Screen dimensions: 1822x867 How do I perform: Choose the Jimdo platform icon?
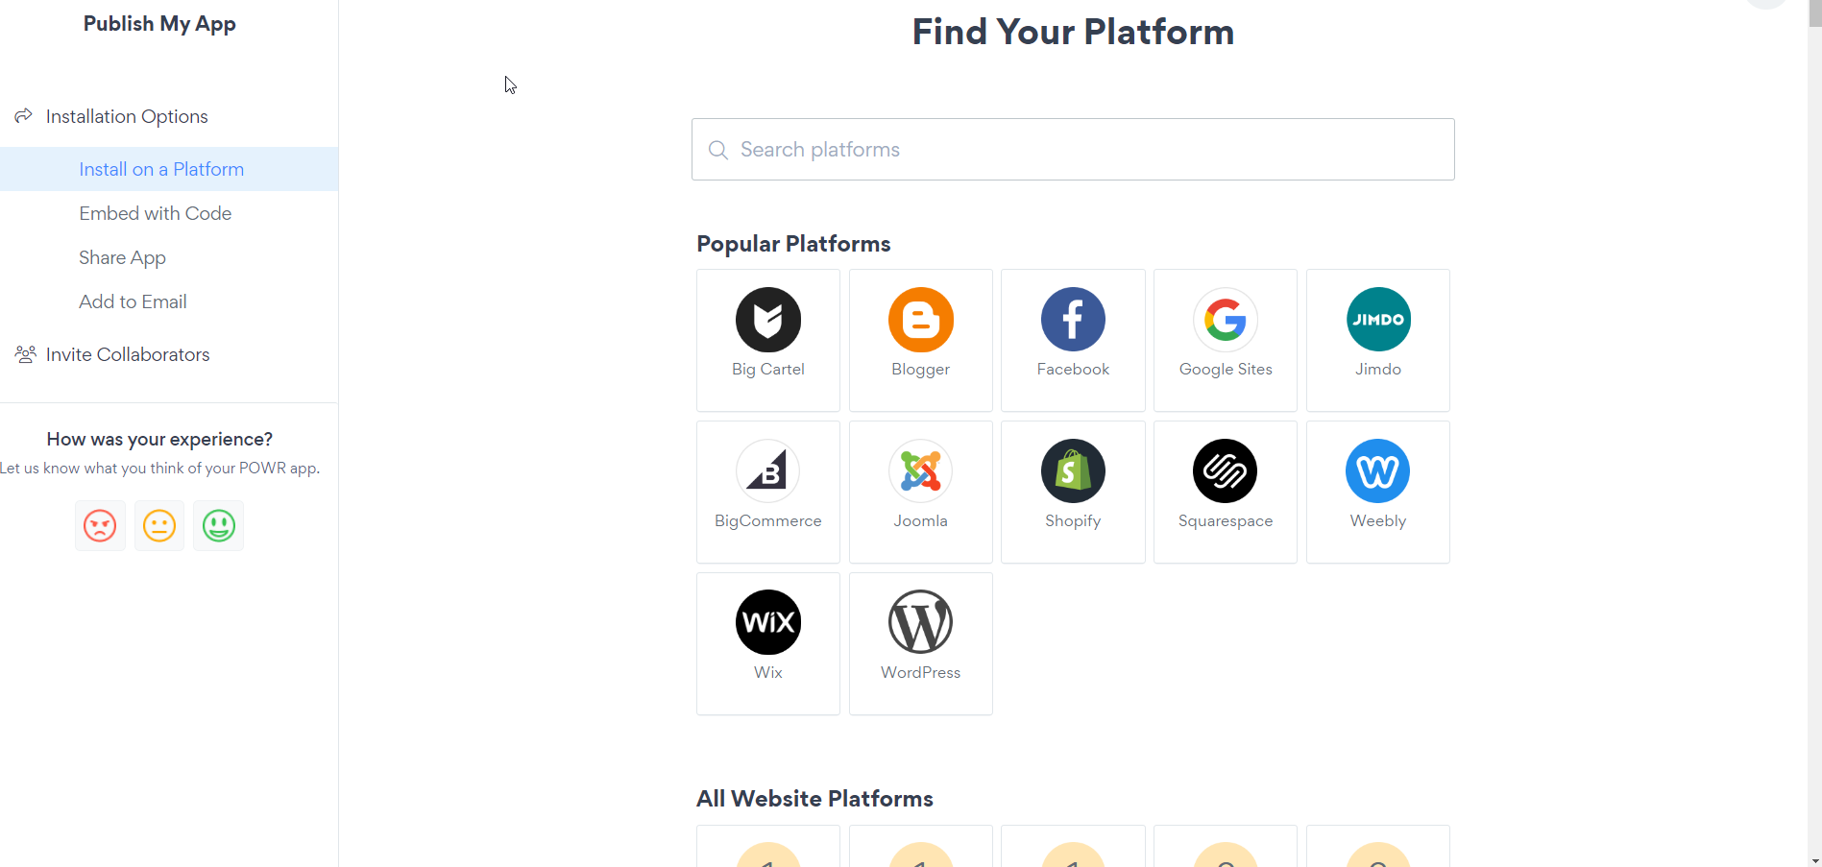[x=1378, y=320]
